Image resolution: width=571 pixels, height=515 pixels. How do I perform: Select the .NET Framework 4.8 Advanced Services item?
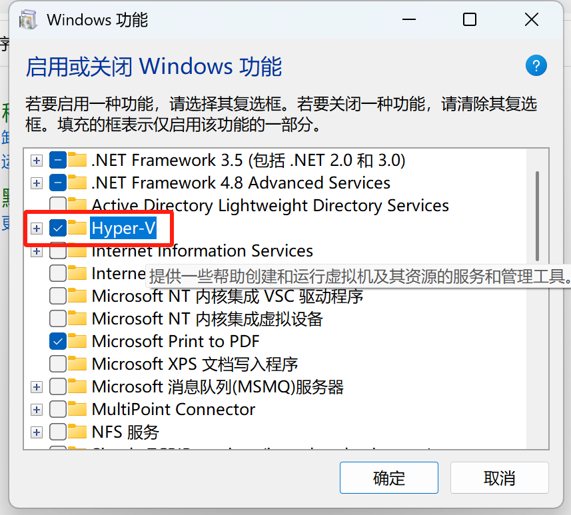pos(241,183)
